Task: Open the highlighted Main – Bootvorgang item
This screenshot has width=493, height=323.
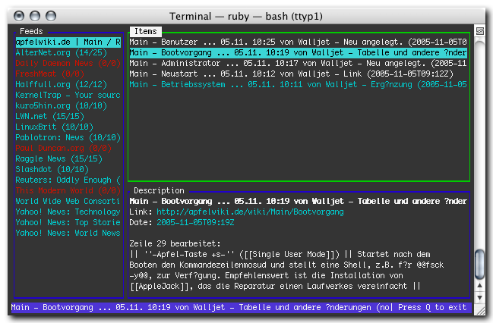Action: pos(298,53)
